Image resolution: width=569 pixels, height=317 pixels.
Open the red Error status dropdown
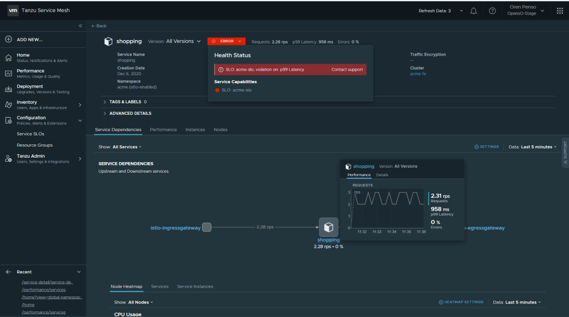(226, 41)
